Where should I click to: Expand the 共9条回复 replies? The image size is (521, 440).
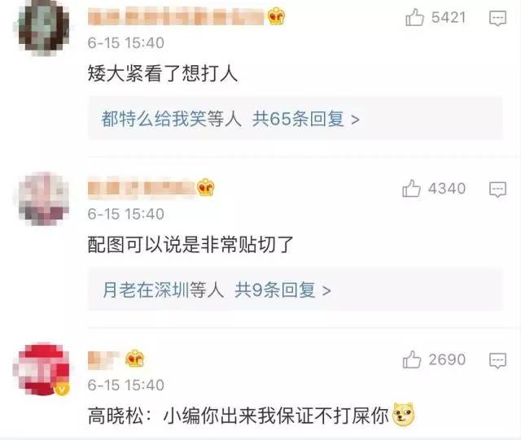click(282, 290)
